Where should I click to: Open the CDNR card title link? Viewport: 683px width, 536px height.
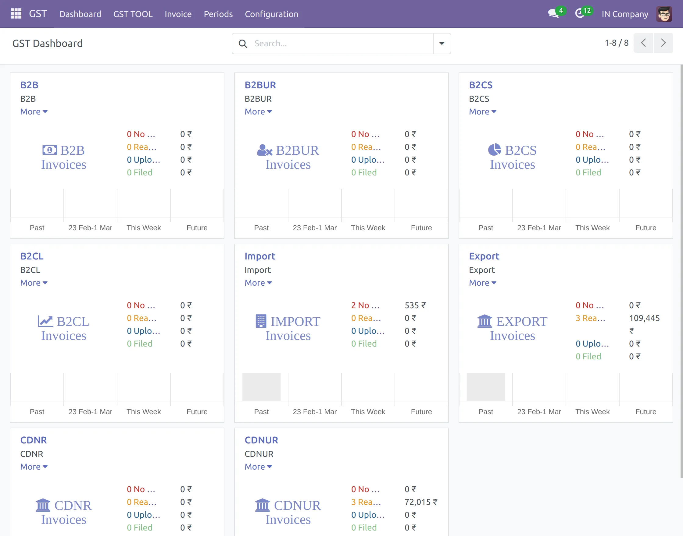[x=33, y=440]
